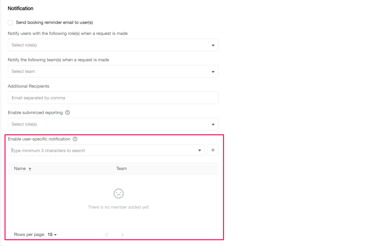Click the Enable user-specific notification label

tap(39, 139)
